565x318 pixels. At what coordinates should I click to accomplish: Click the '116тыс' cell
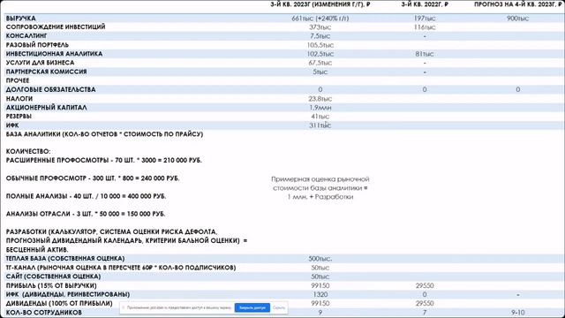(425, 27)
